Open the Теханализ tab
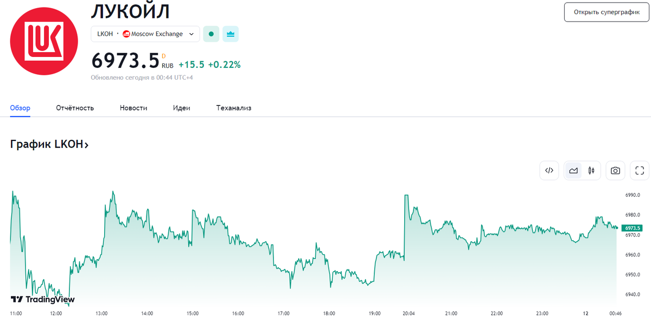The image size is (651, 322). [x=233, y=108]
